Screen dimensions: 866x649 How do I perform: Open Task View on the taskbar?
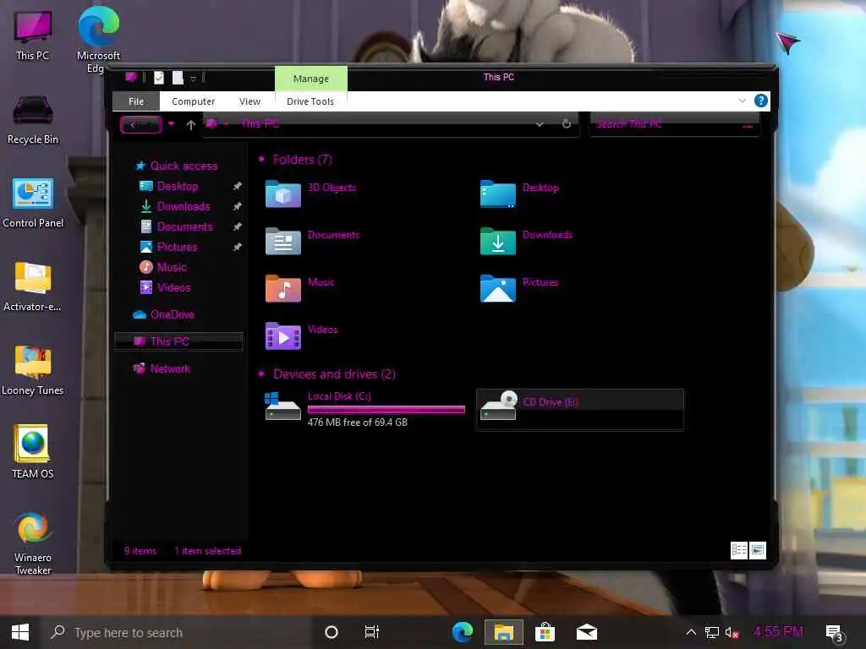(x=372, y=632)
